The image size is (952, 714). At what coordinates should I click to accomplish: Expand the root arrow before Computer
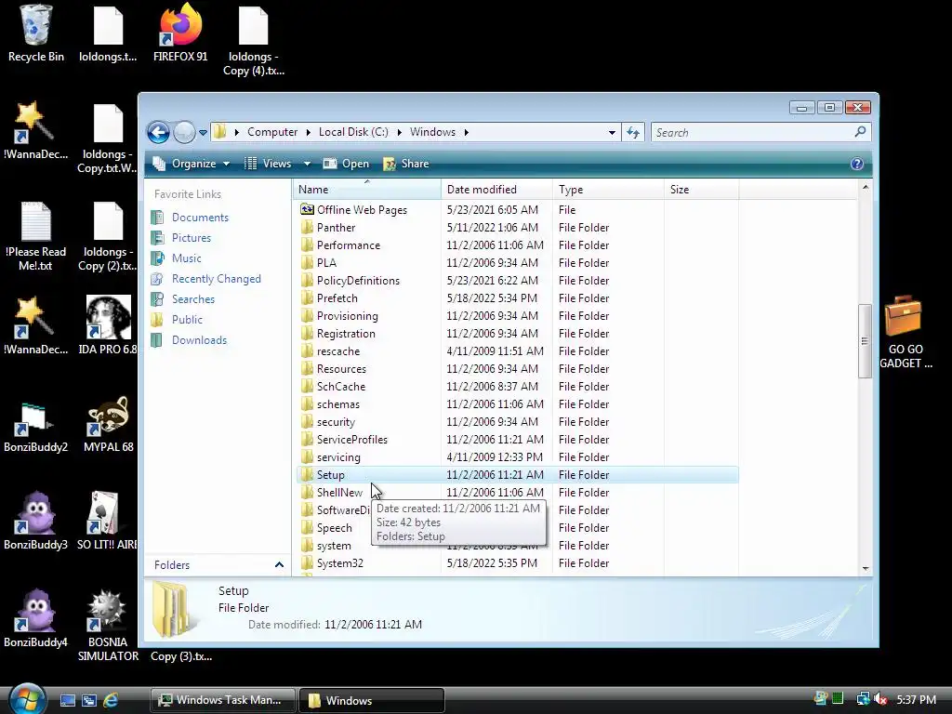click(237, 132)
